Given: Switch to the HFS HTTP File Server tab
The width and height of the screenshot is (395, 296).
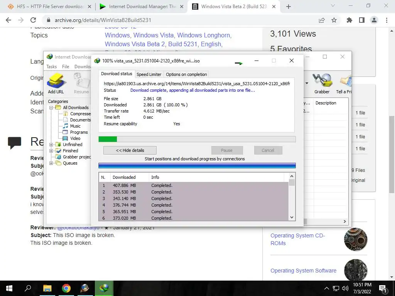Looking at the screenshot, I should point(50,7).
